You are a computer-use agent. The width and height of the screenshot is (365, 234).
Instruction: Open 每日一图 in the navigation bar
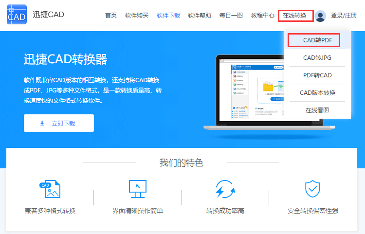(231, 16)
